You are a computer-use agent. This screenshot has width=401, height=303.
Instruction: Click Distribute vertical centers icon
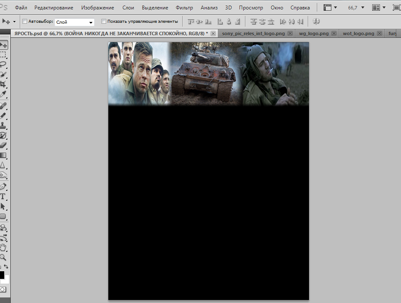tap(262, 22)
